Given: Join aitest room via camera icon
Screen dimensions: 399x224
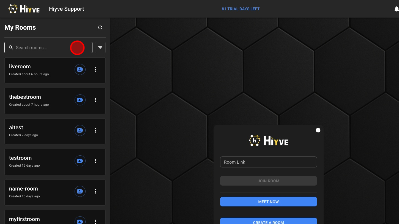Looking at the screenshot, I should pyautogui.click(x=80, y=130).
